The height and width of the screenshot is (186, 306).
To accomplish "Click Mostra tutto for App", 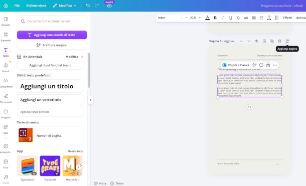I will (75, 151).
